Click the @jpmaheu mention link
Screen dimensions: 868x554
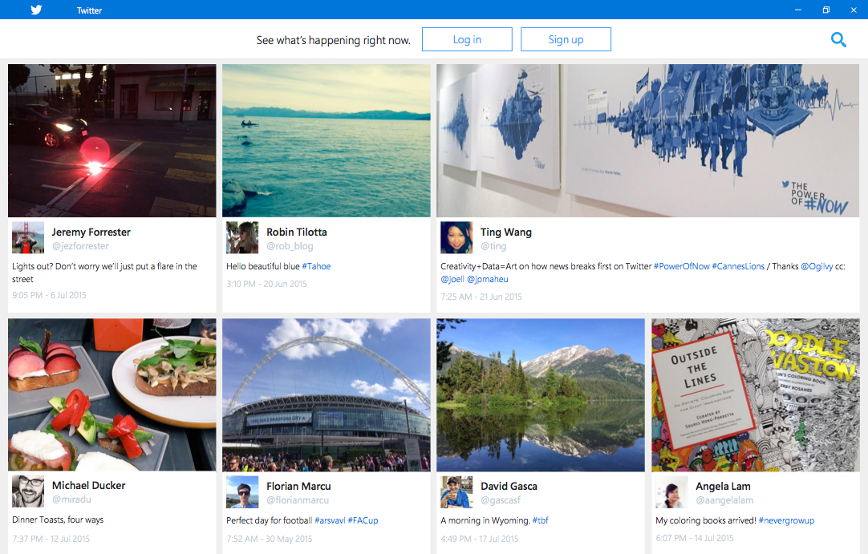487,279
